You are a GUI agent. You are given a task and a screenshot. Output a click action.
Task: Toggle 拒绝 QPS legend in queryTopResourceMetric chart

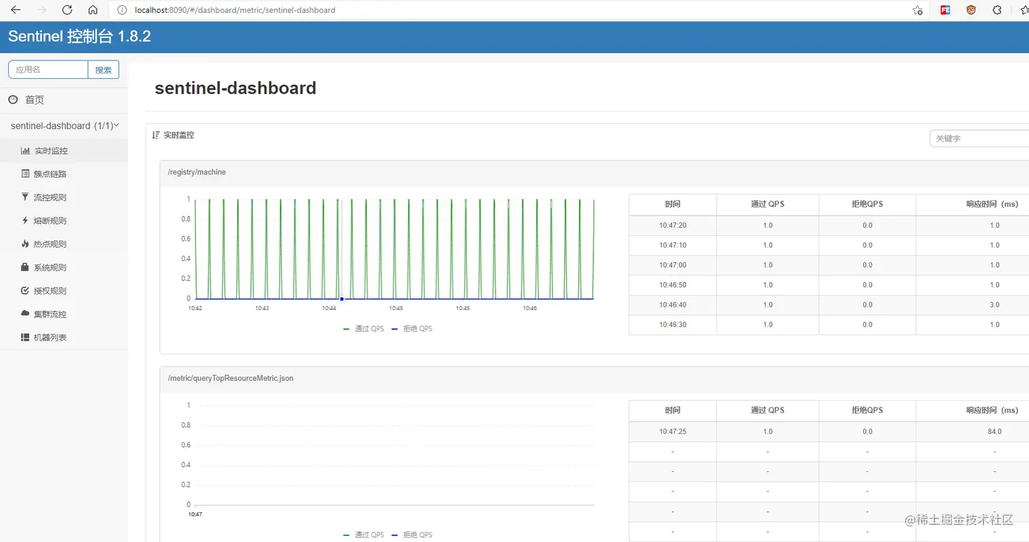click(x=412, y=535)
